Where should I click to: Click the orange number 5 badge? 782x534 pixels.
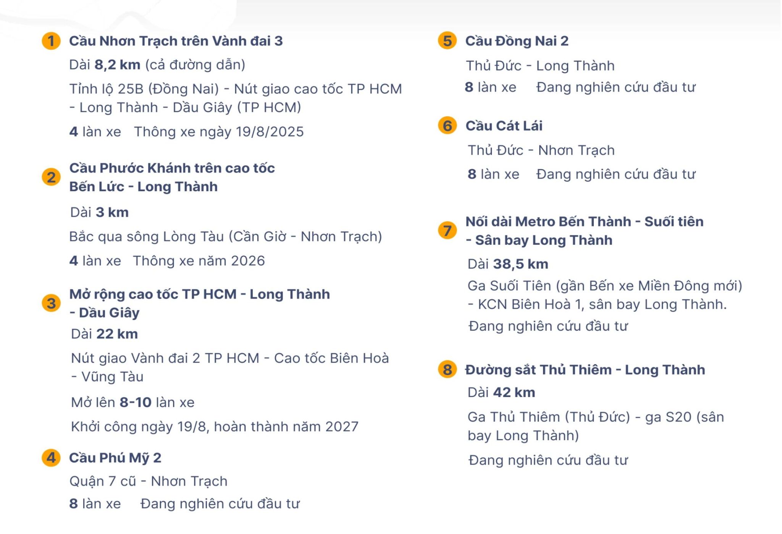(448, 41)
